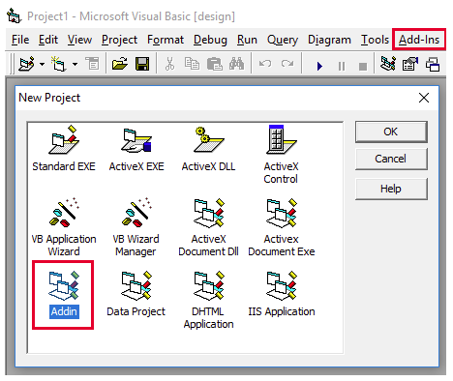Click the End stop square icon
Screen dimensions: 453x381
tap(363, 67)
